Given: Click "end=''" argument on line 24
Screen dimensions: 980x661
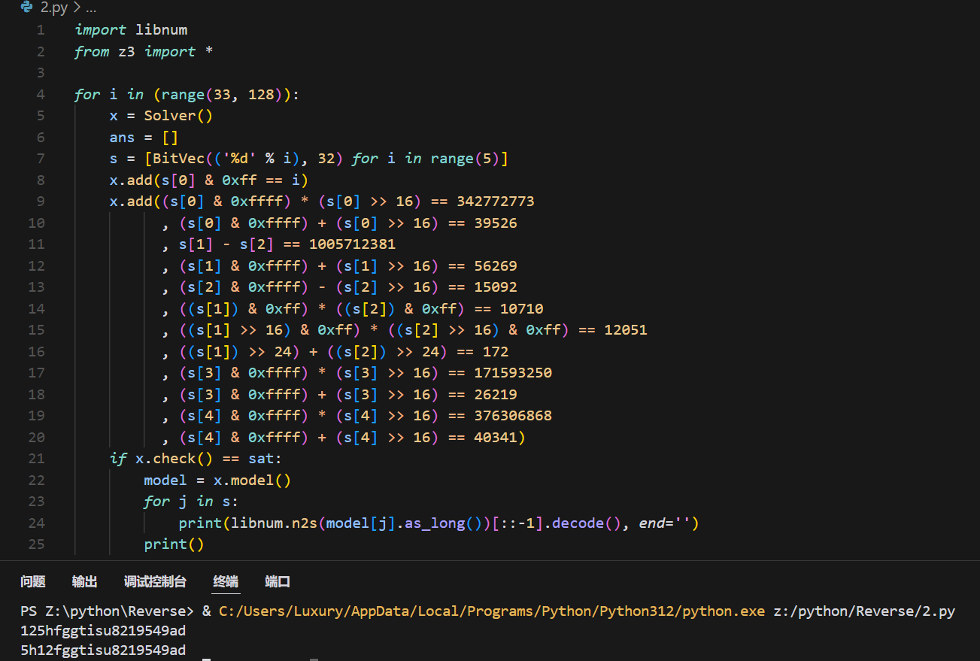Looking at the screenshot, I should [665, 523].
